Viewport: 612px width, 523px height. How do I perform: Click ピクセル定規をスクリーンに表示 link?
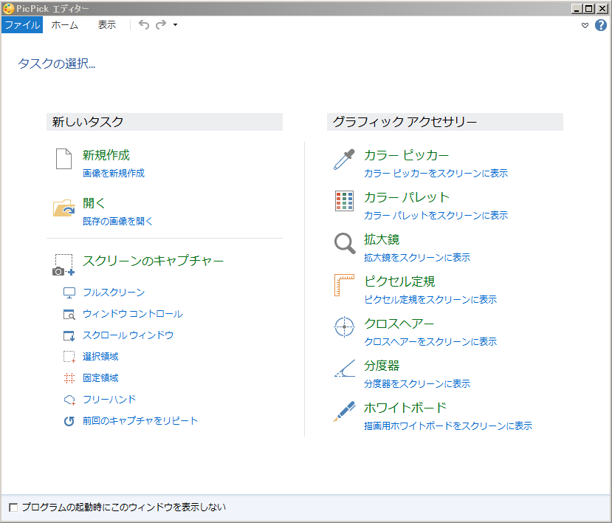430,300
